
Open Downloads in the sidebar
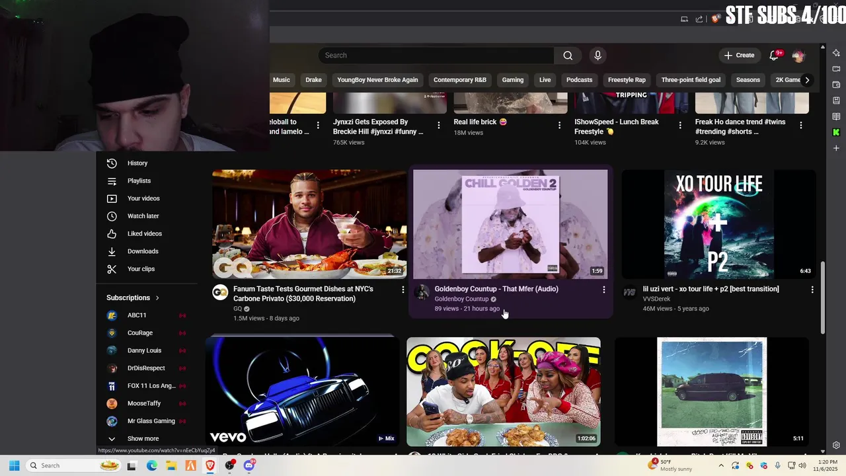tap(145, 251)
